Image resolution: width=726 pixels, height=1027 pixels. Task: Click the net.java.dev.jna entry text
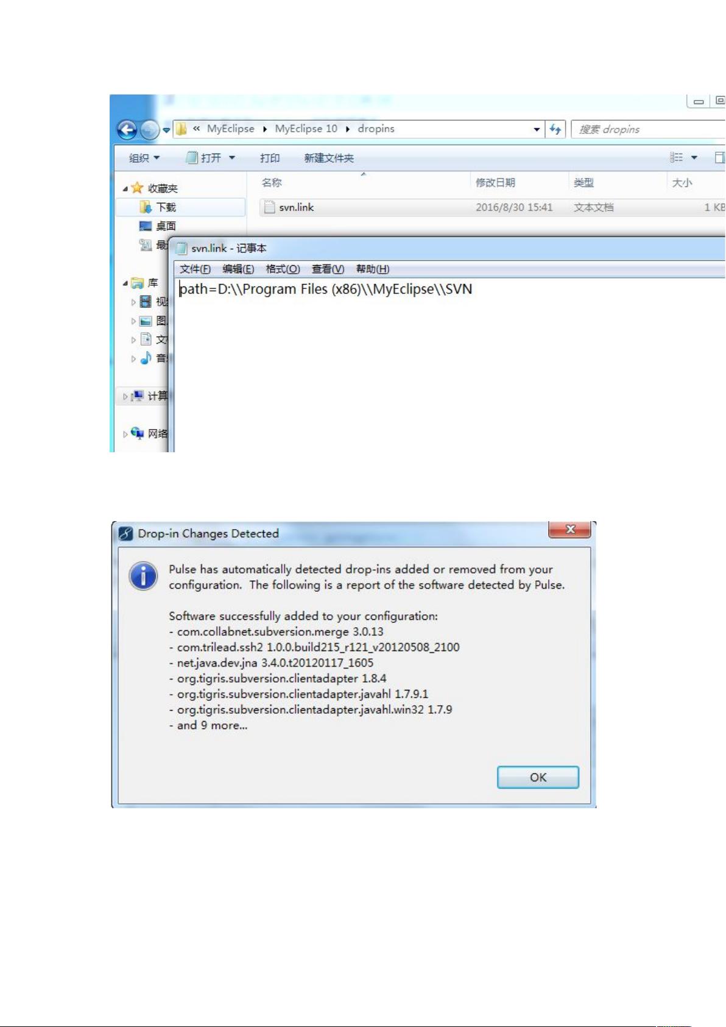pos(272,663)
